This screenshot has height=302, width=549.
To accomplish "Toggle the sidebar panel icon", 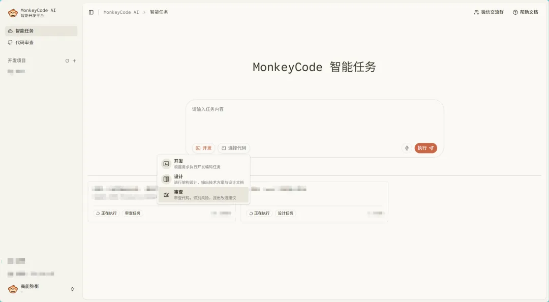I will click(x=91, y=12).
